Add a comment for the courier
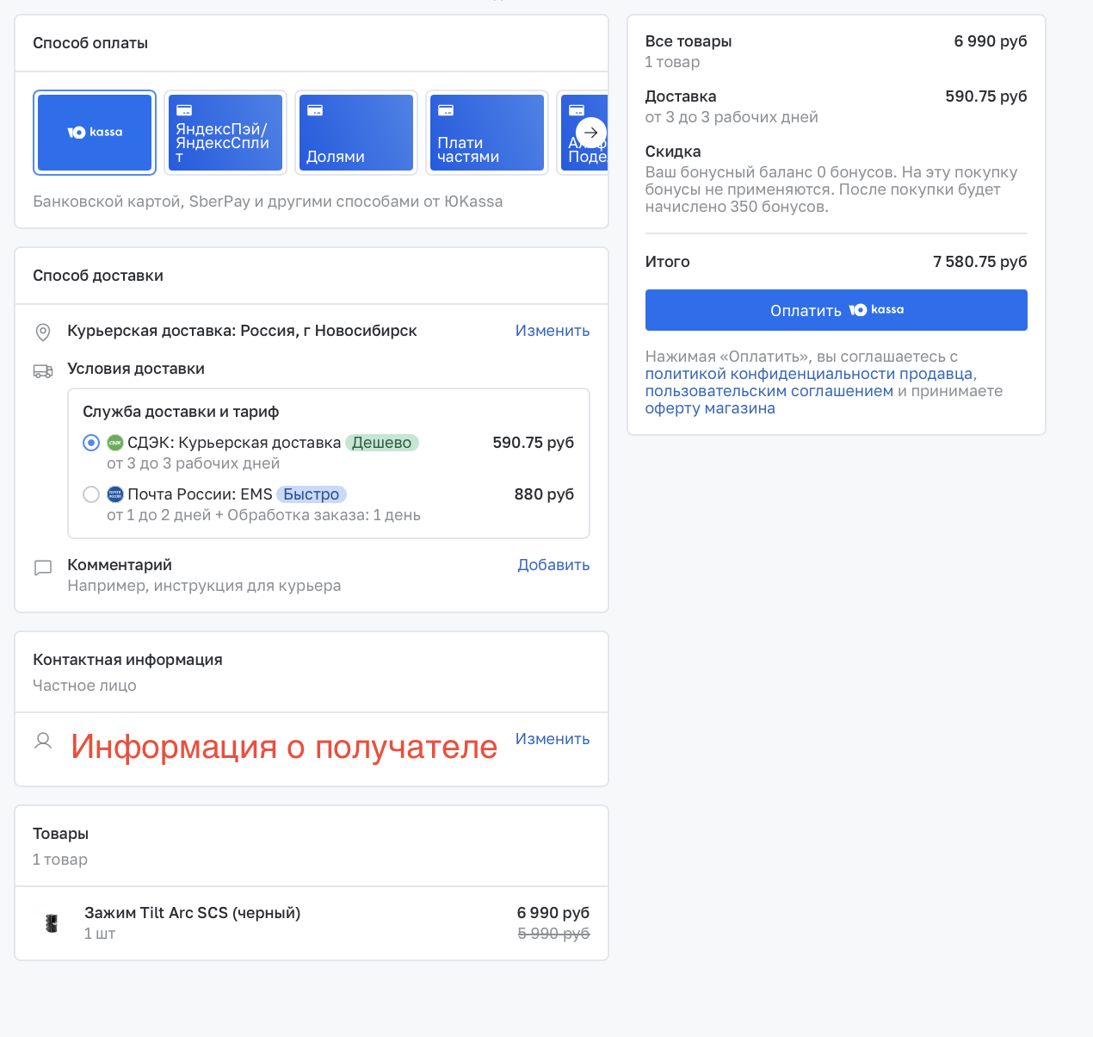This screenshot has height=1037, width=1093. click(x=553, y=565)
